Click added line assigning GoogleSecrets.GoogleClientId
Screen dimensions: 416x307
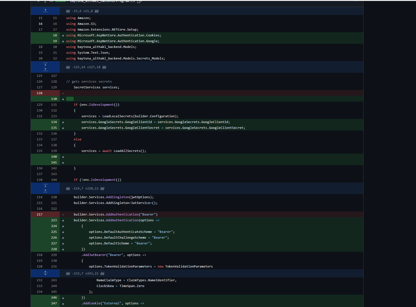tap(156, 122)
